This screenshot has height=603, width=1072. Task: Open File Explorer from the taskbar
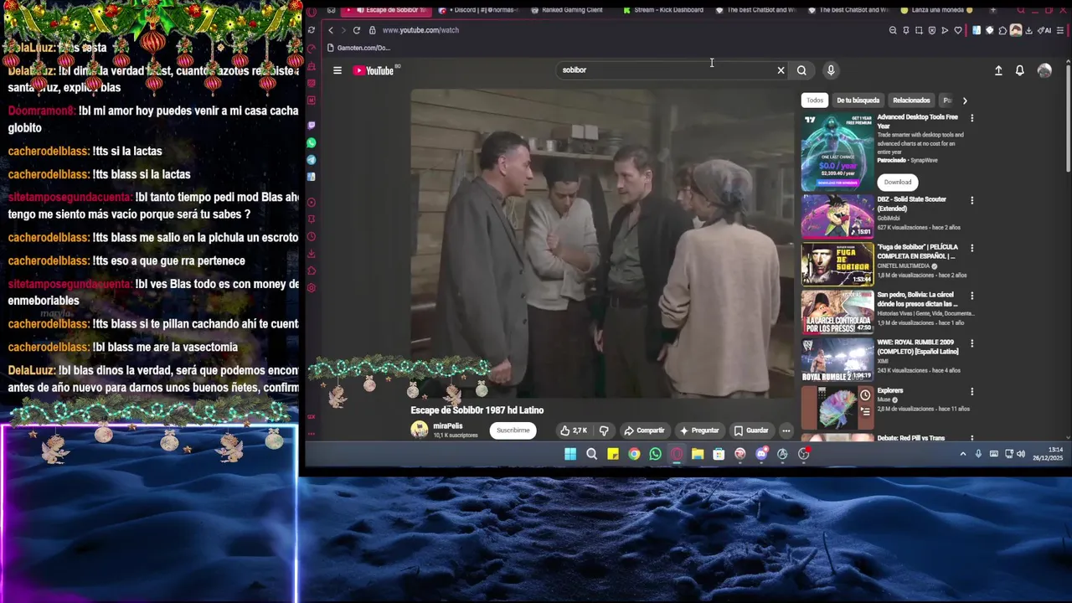click(698, 454)
